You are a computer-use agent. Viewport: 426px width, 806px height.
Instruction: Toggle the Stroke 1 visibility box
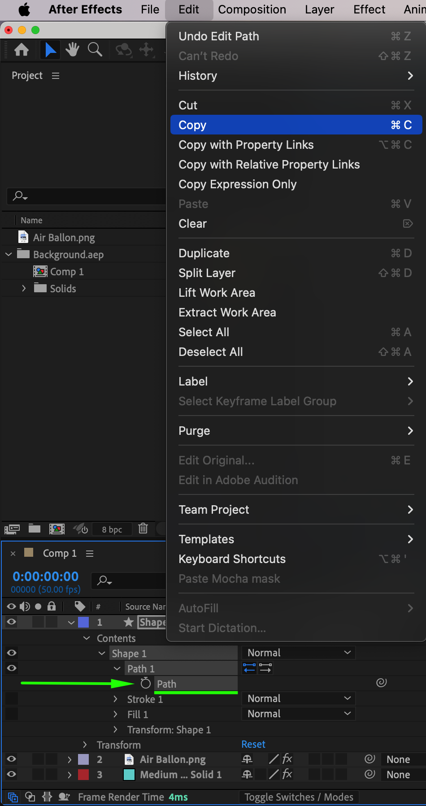point(12,698)
